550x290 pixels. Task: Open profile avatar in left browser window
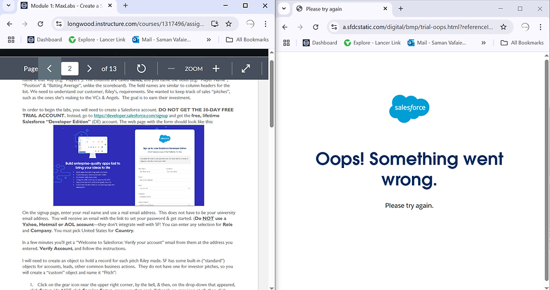coord(250,24)
